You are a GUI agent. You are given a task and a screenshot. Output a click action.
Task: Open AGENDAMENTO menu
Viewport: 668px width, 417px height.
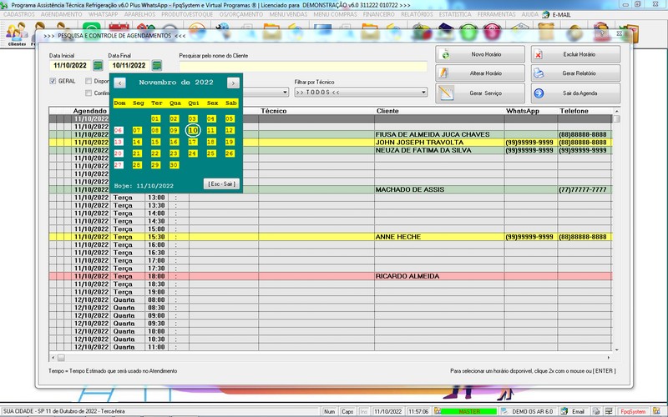(61, 14)
